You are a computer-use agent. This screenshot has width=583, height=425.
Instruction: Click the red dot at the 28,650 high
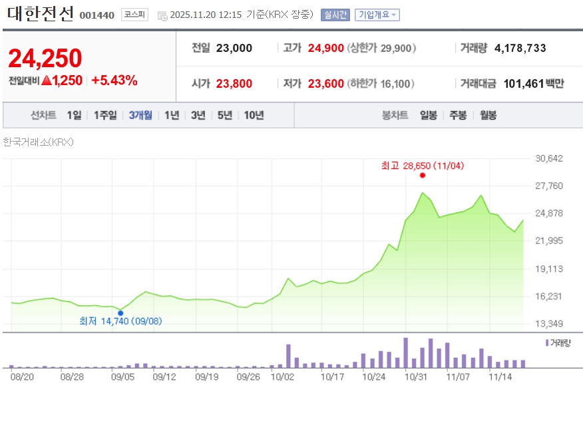422,176
